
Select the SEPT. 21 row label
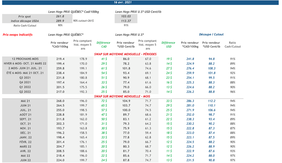tap(25, 119)
